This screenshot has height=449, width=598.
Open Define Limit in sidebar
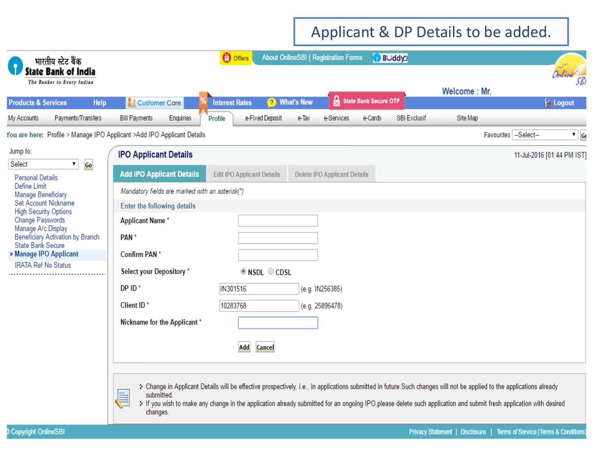[x=30, y=186]
